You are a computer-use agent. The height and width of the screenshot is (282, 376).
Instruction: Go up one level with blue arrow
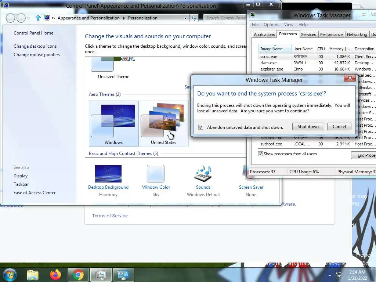(38, 18)
